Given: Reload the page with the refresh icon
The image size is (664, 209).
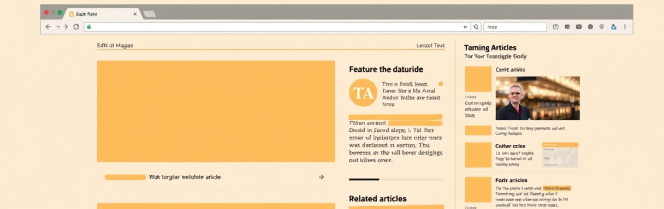Looking at the screenshot, I should pos(76,27).
